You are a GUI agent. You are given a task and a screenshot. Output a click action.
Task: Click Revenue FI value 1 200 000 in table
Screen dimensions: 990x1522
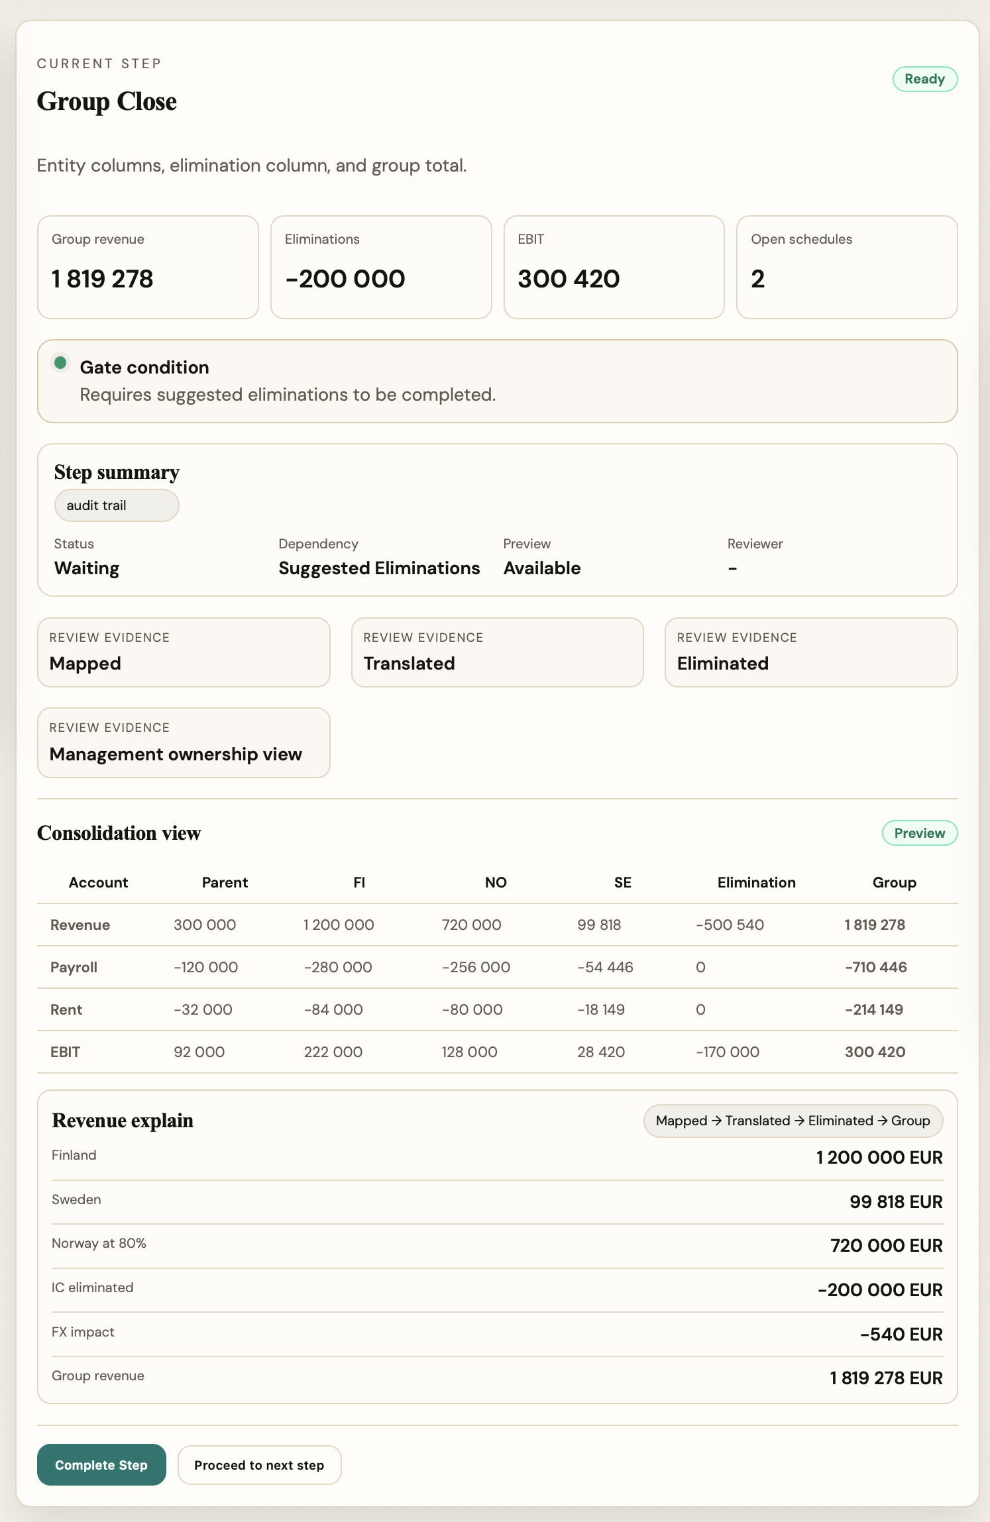339,925
